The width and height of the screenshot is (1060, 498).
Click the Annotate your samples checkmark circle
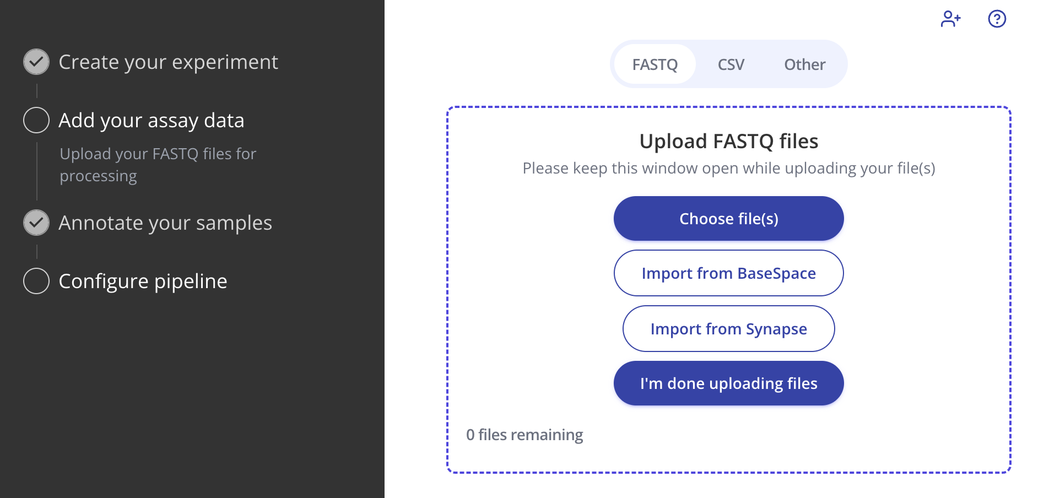(x=36, y=223)
